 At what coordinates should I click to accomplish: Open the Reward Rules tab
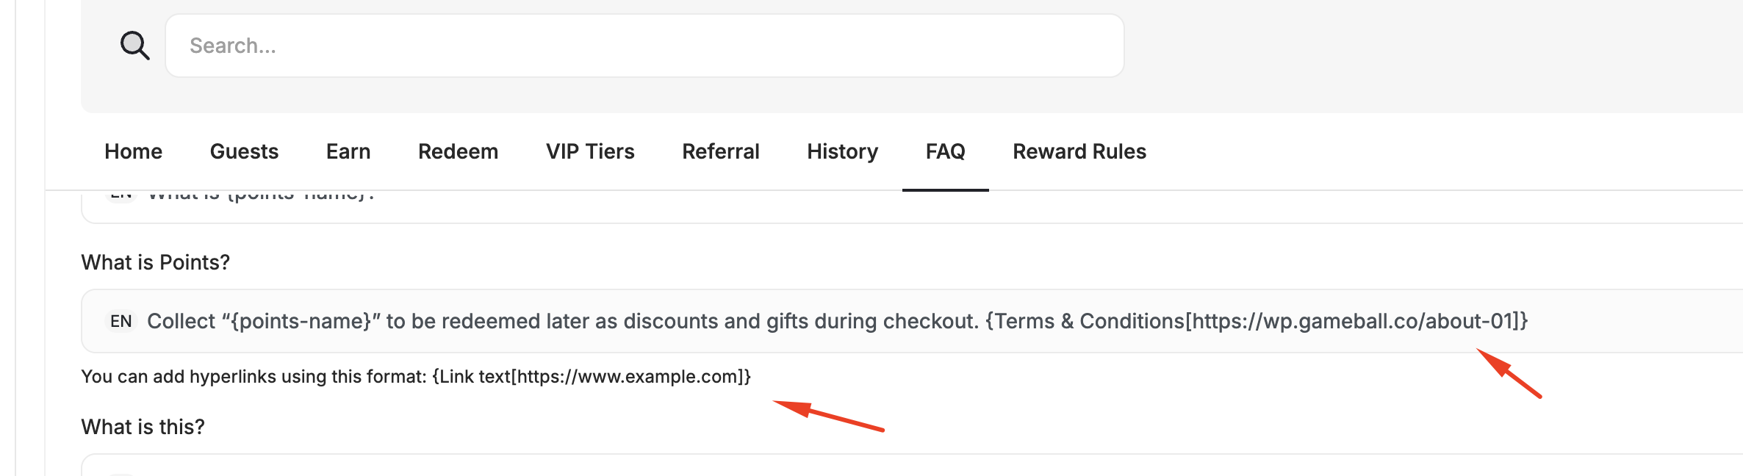(1079, 152)
